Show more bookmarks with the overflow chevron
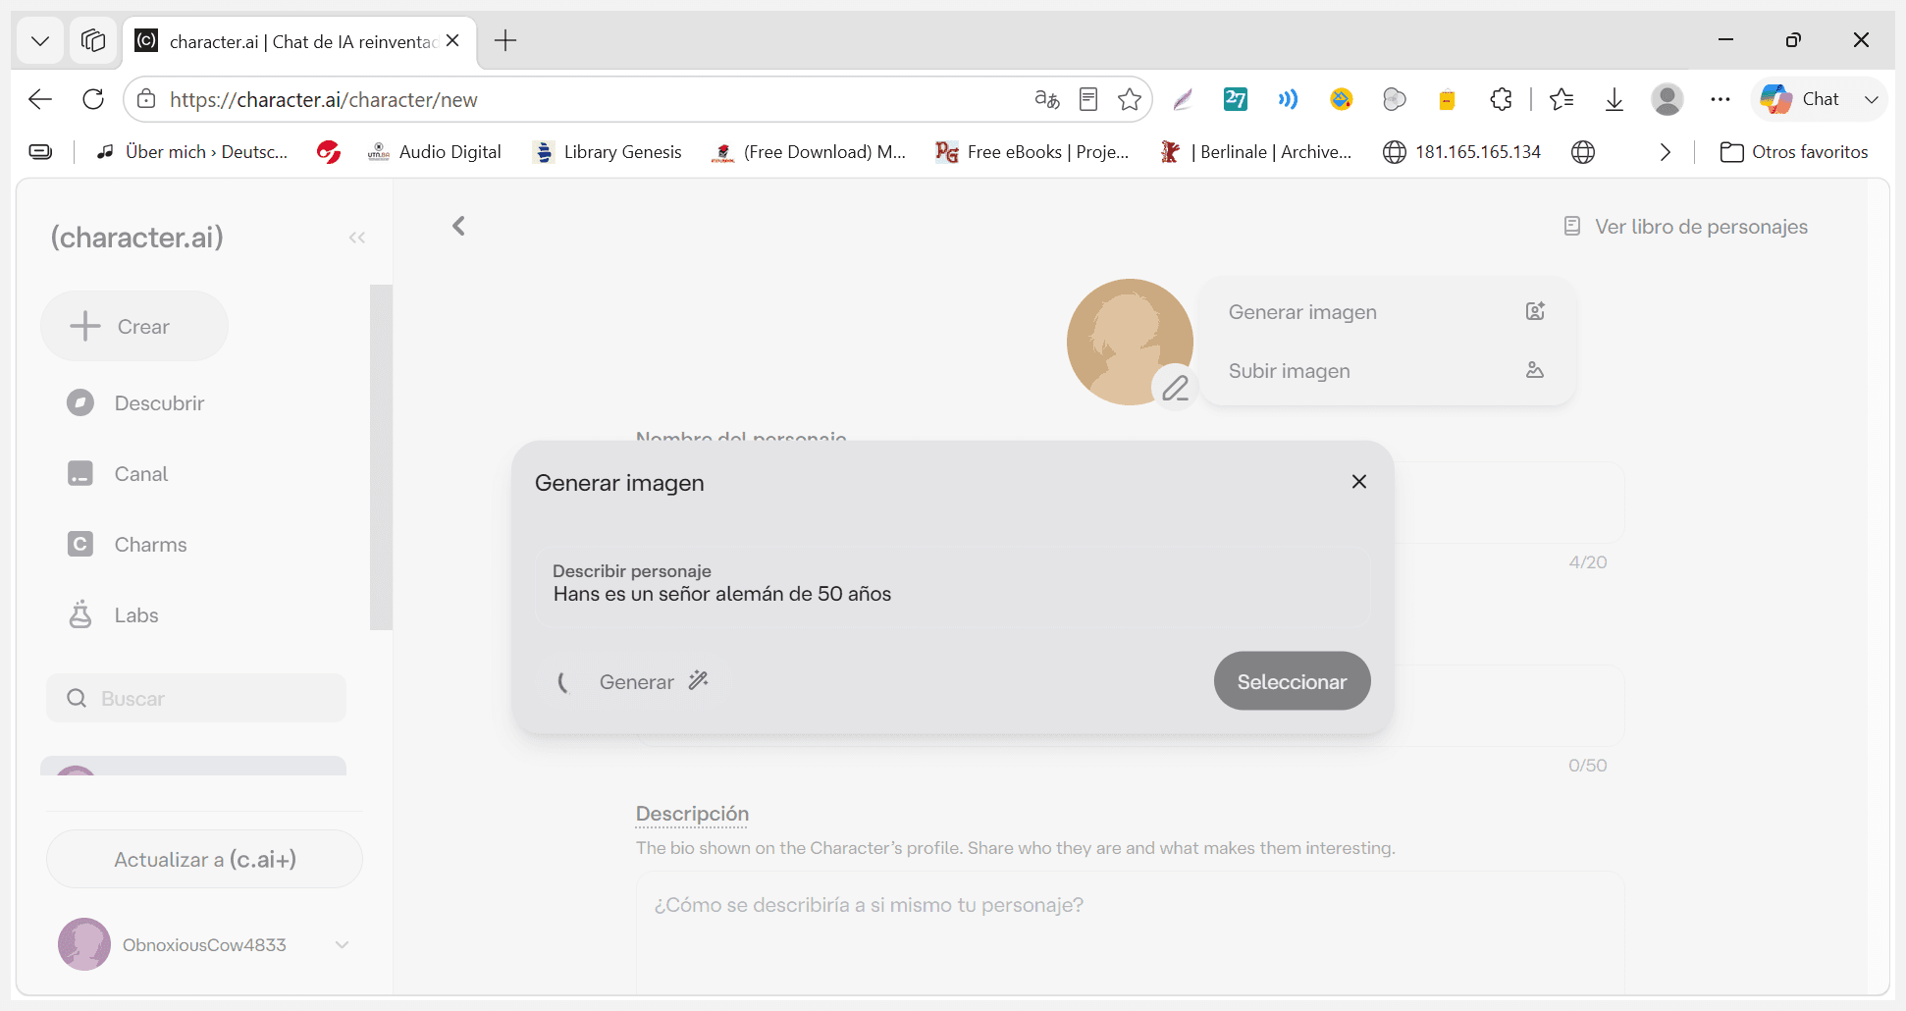1906x1011 pixels. coord(1666,152)
